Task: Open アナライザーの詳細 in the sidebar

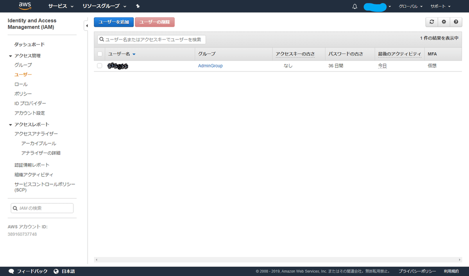Action: coord(41,153)
